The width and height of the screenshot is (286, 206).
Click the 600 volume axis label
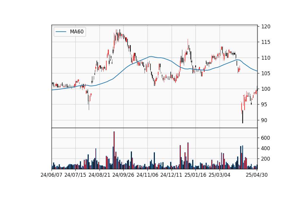tap(265, 138)
